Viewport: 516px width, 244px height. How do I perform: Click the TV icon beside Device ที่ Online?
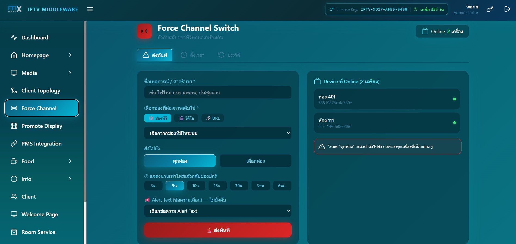click(x=318, y=81)
